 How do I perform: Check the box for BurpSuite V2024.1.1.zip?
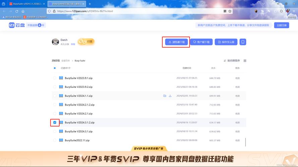click(x=55, y=96)
